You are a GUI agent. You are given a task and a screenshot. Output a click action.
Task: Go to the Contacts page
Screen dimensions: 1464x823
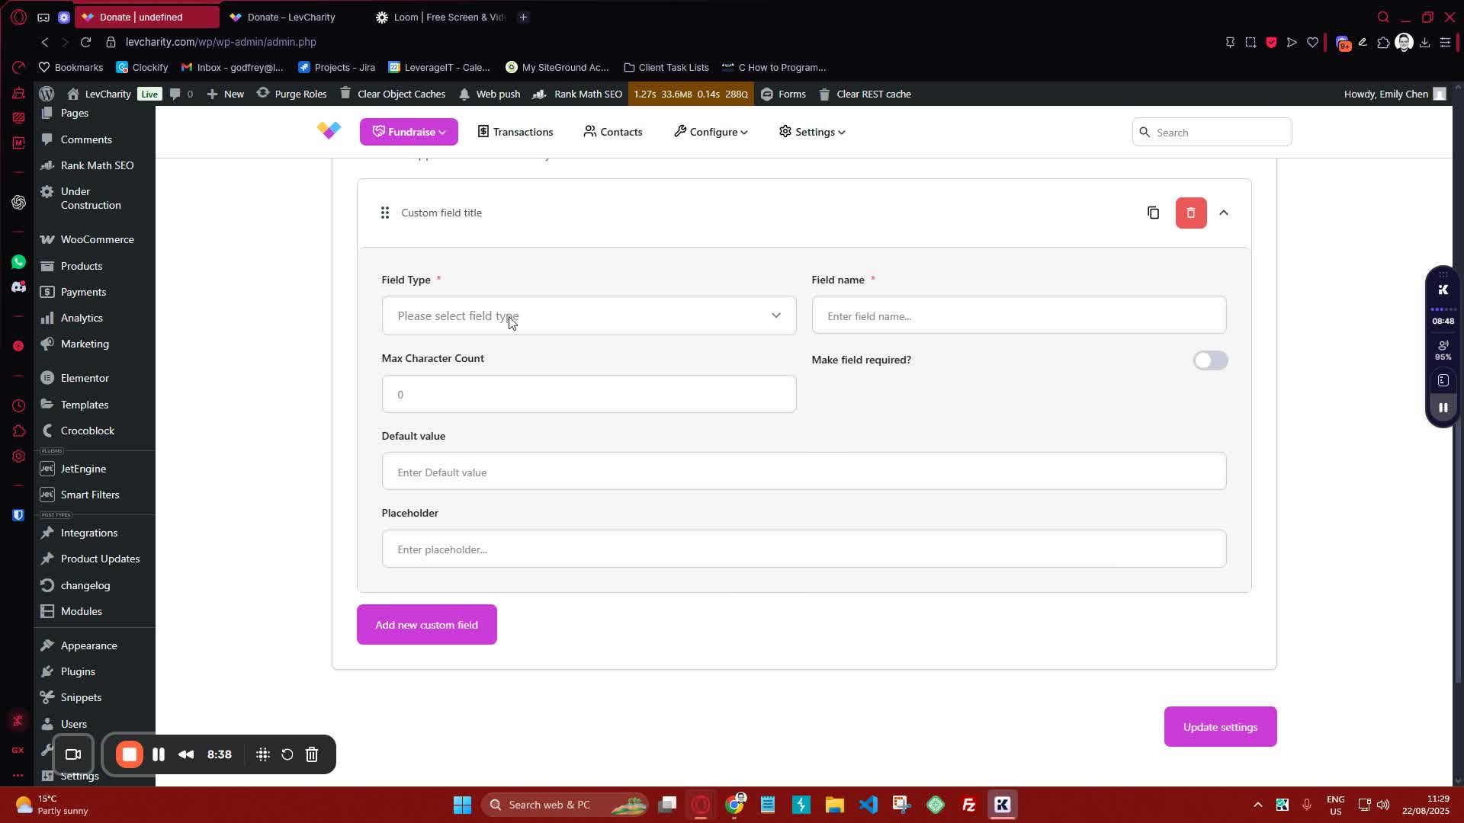[x=613, y=132]
